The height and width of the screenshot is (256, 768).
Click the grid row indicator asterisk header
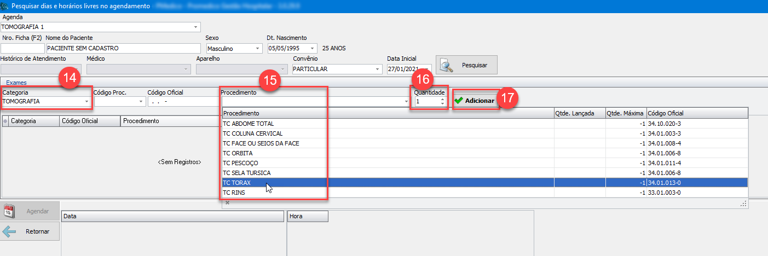pos(5,121)
